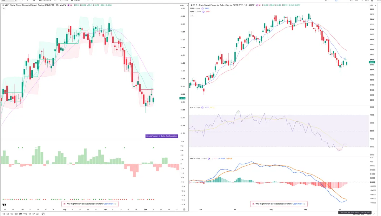The height and width of the screenshot is (216, 381).
Task: Select the 1Y time range
Action: (x=30, y=214)
